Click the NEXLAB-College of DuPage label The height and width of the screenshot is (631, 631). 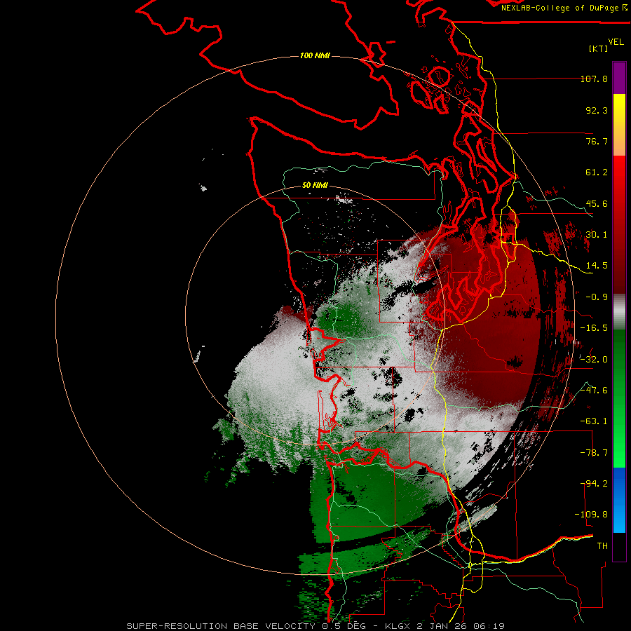click(x=564, y=8)
